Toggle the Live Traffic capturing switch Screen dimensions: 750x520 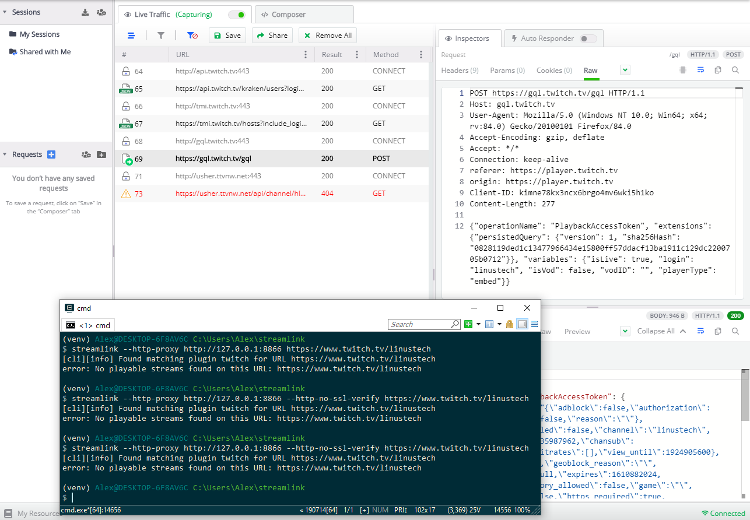coord(236,15)
